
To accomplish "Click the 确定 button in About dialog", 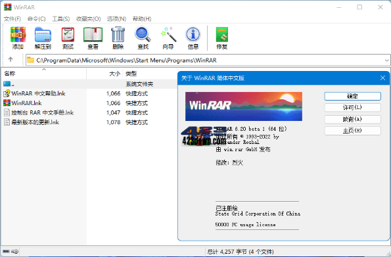I will pos(352,96).
